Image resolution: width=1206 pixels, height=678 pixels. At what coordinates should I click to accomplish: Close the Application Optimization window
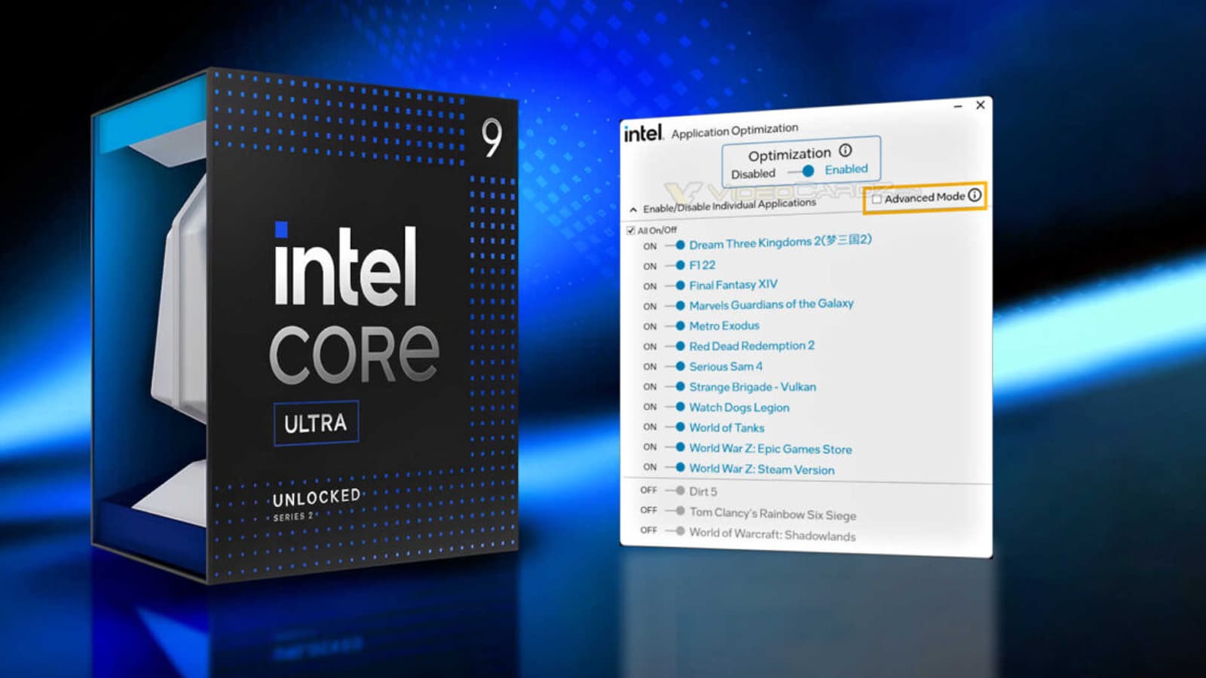[981, 105]
